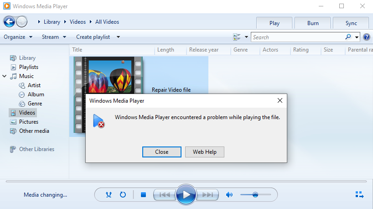Mute the volume speaker icon

[229, 195]
